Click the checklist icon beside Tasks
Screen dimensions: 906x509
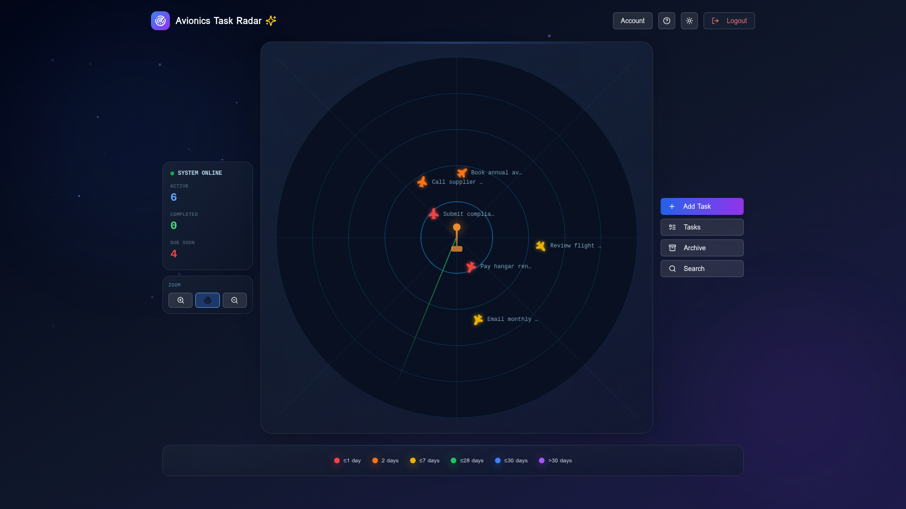[x=672, y=227]
